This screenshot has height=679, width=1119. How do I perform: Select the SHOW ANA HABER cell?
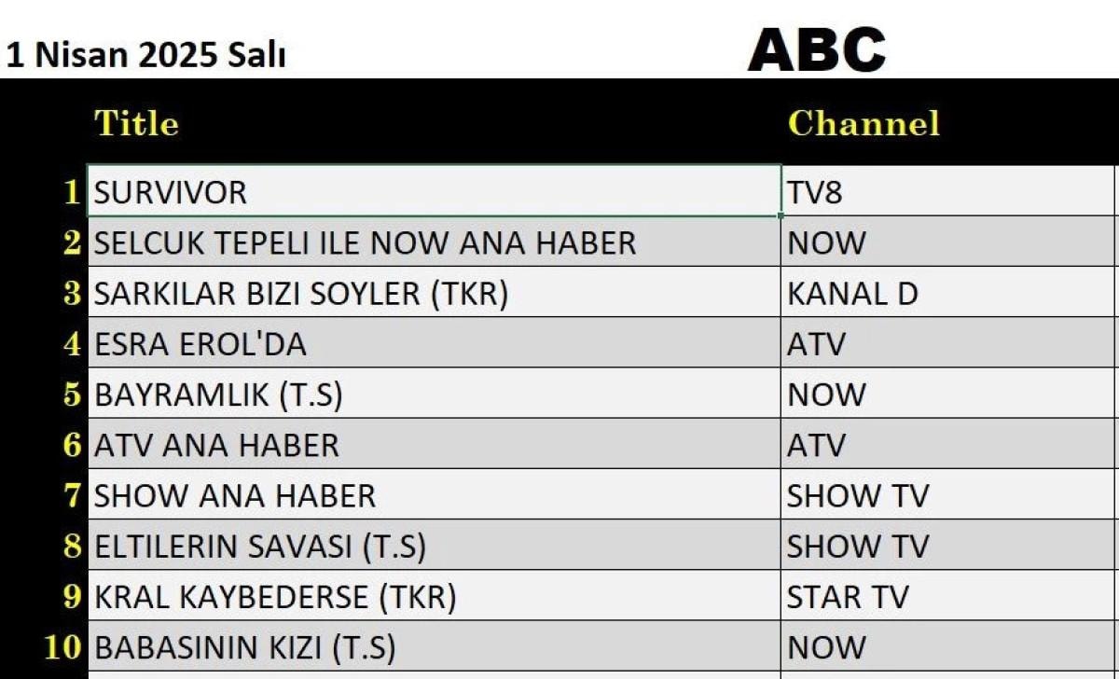pyautogui.click(x=434, y=495)
